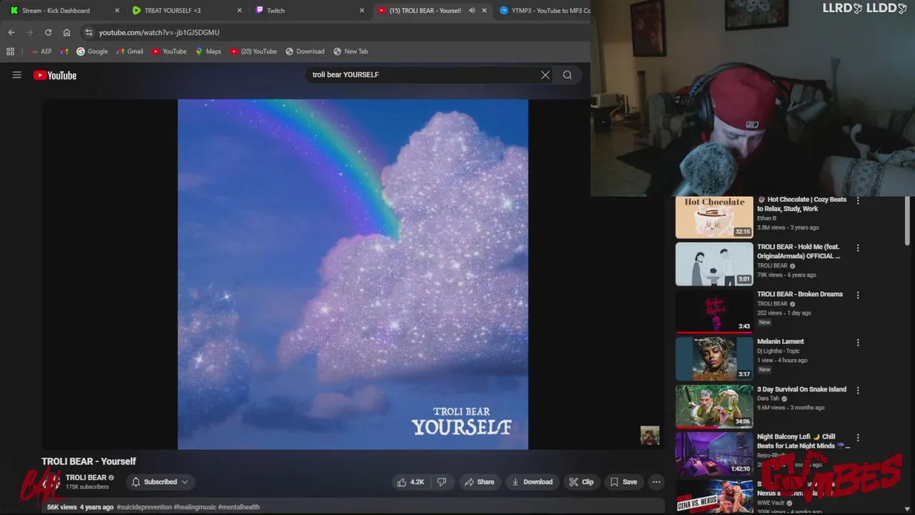The height and width of the screenshot is (515, 915).
Task: Open Night Balcony Lofi thumbnail
Action: pyautogui.click(x=714, y=453)
